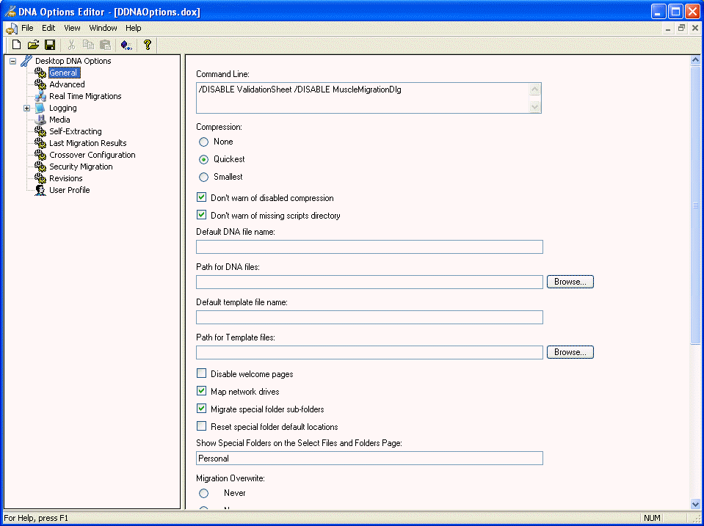Click the User Profile person icon

pyautogui.click(x=40, y=190)
